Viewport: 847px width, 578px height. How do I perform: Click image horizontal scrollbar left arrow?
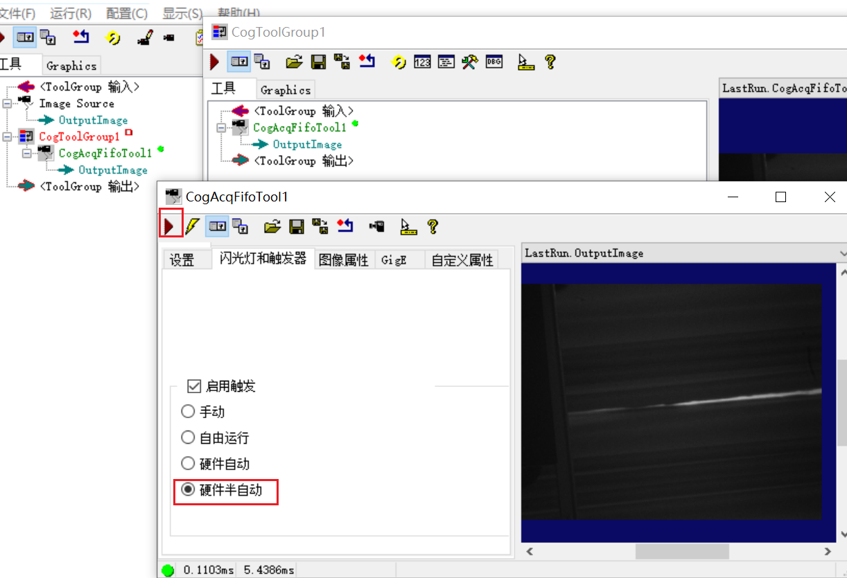point(530,552)
